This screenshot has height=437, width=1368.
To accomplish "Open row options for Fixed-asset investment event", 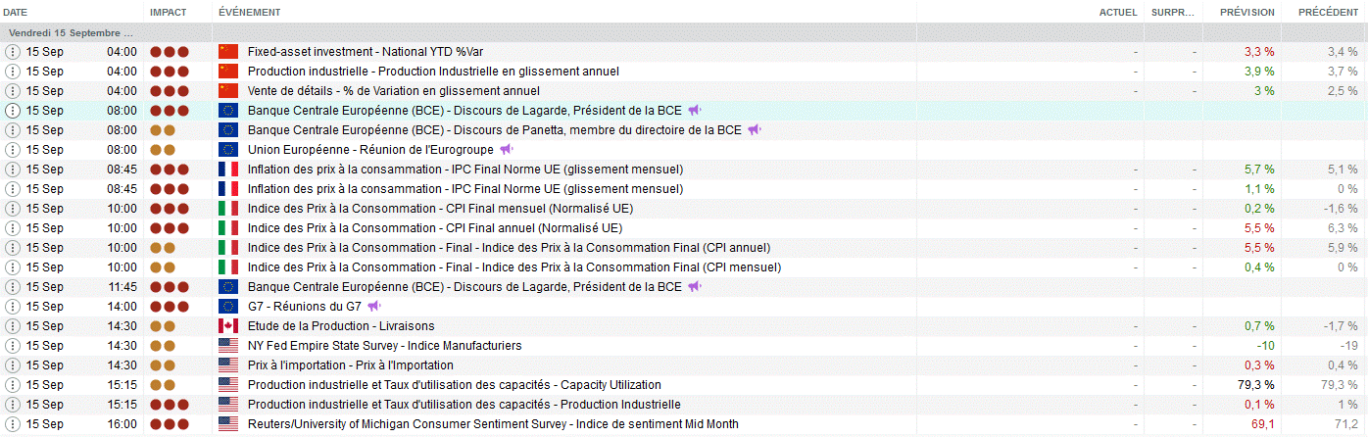I will [13, 51].
